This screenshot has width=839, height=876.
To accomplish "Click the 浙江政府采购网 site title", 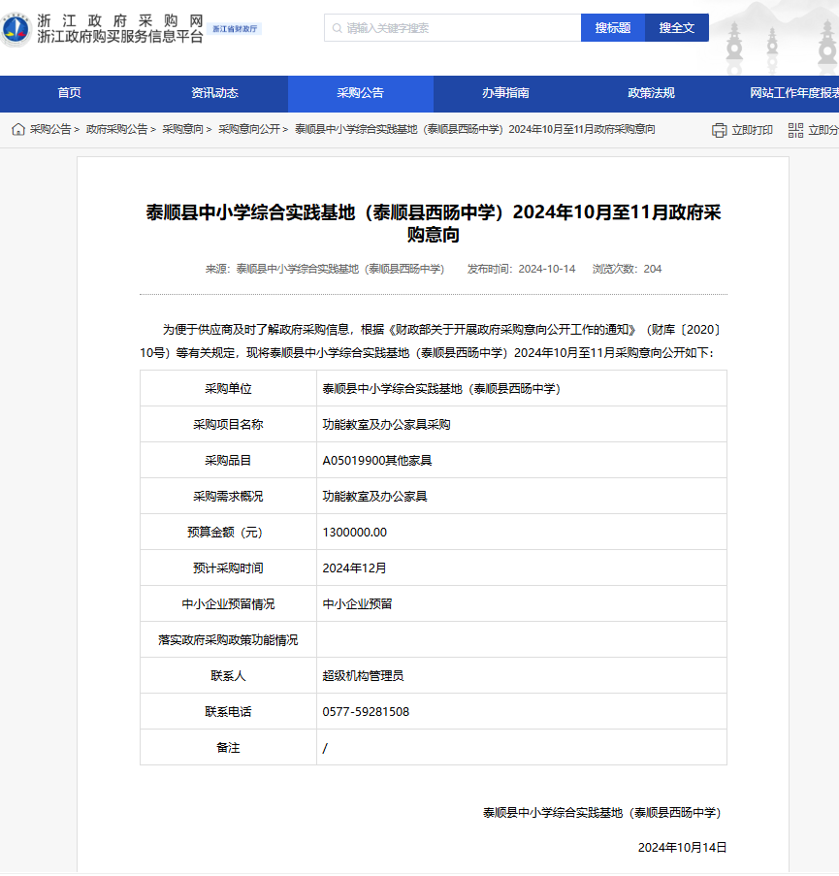I will tap(120, 20).
